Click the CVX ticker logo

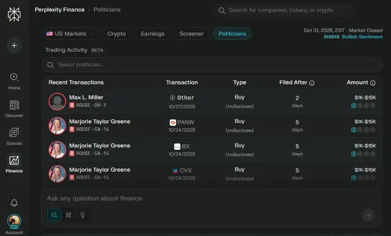click(175, 171)
